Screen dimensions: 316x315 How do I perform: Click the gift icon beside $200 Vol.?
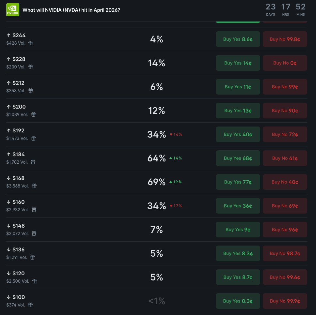click(30, 67)
